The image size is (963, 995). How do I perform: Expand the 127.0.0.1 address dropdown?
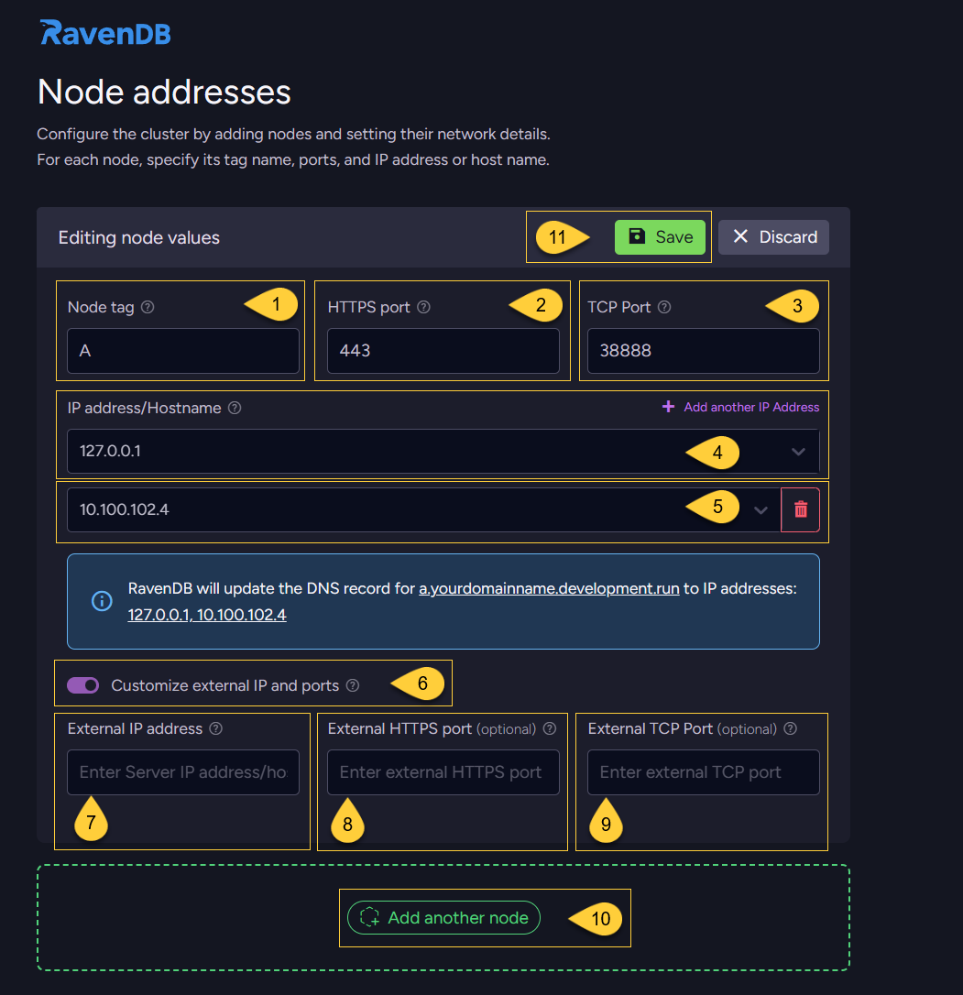click(x=798, y=452)
